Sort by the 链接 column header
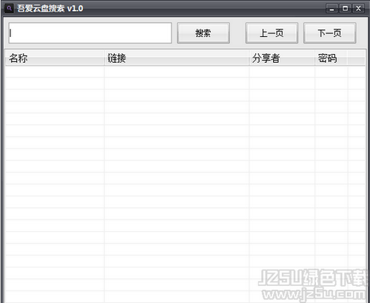The image size is (370, 303). pyautogui.click(x=177, y=58)
